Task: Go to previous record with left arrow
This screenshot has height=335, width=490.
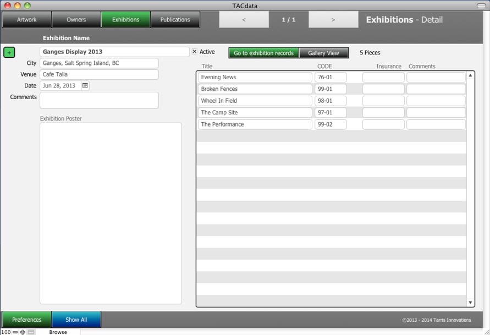Action: tap(244, 20)
